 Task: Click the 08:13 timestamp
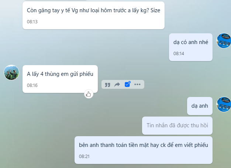[x=32, y=22]
